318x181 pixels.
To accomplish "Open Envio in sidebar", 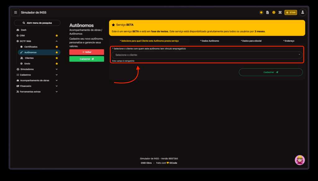I will point(27,64).
